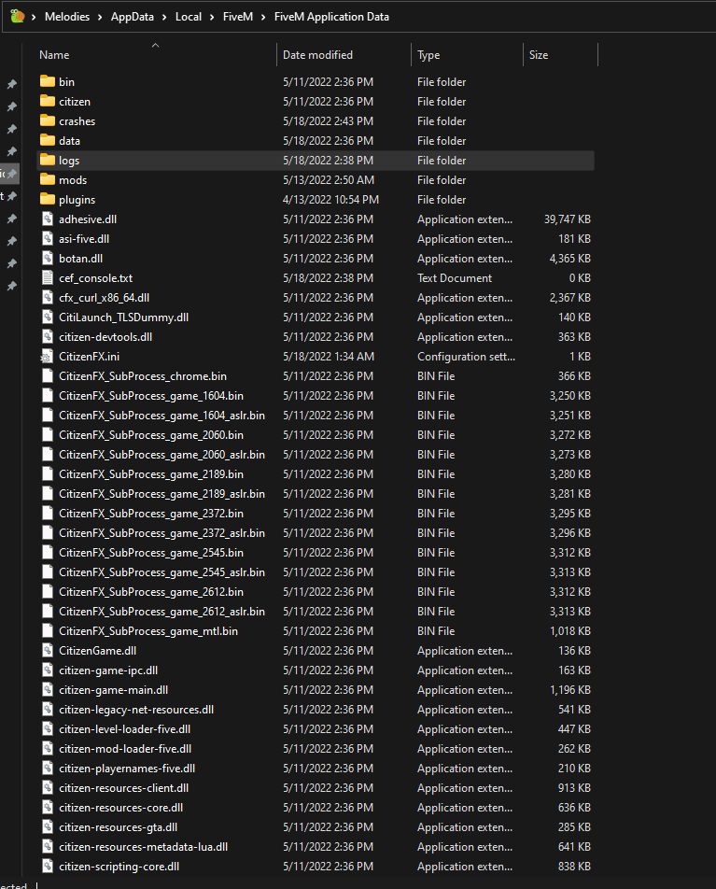Navigate to AppData in the breadcrumb
The image size is (716, 889).
pos(132,17)
